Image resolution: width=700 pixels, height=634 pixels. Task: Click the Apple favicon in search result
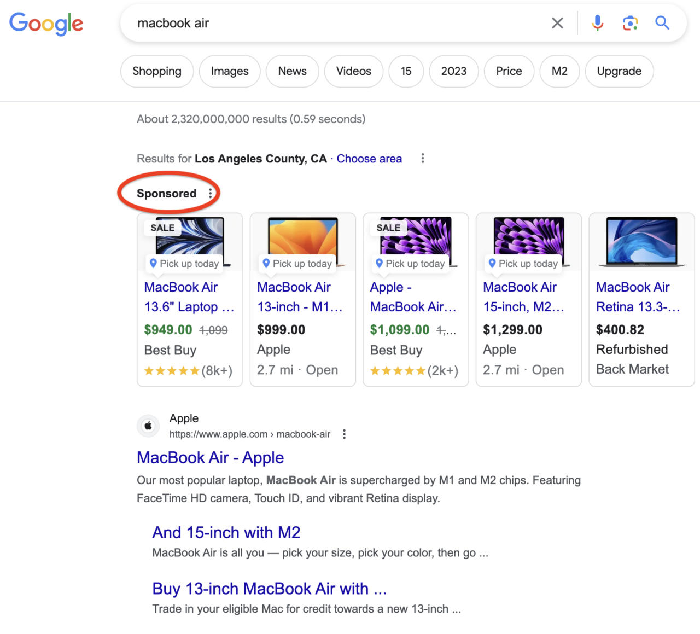tap(148, 426)
